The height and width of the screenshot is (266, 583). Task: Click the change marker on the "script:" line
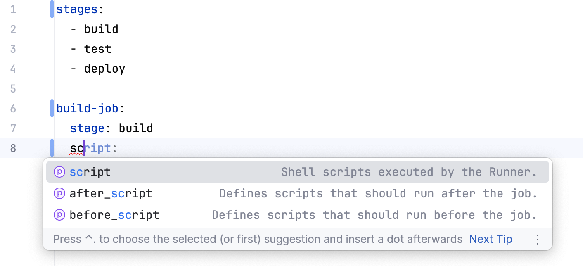click(51, 148)
